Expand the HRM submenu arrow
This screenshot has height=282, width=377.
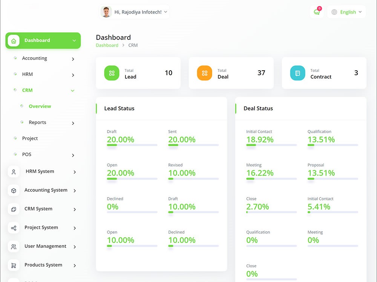(73, 75)
